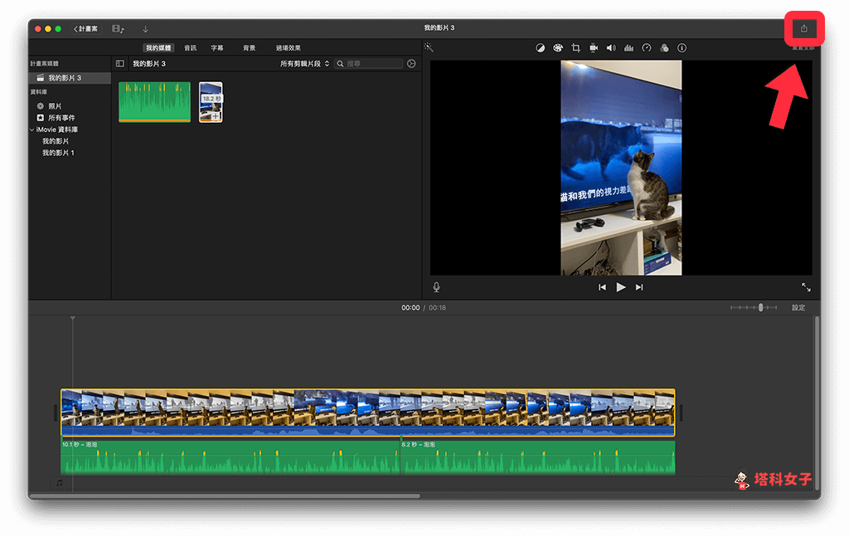Switch to the 背景 backgrounds tab
This screenshot has width=849, height=537.
tap(249, 47)
